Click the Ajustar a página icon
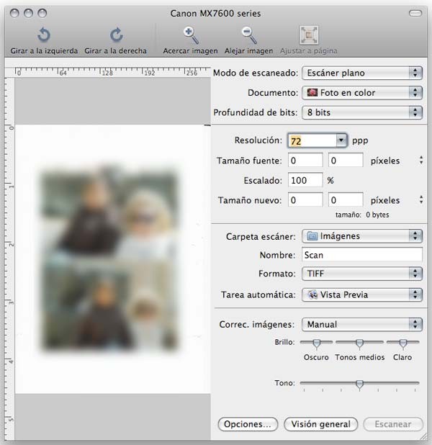Screen dimensions: 432x445 [309, 35]
